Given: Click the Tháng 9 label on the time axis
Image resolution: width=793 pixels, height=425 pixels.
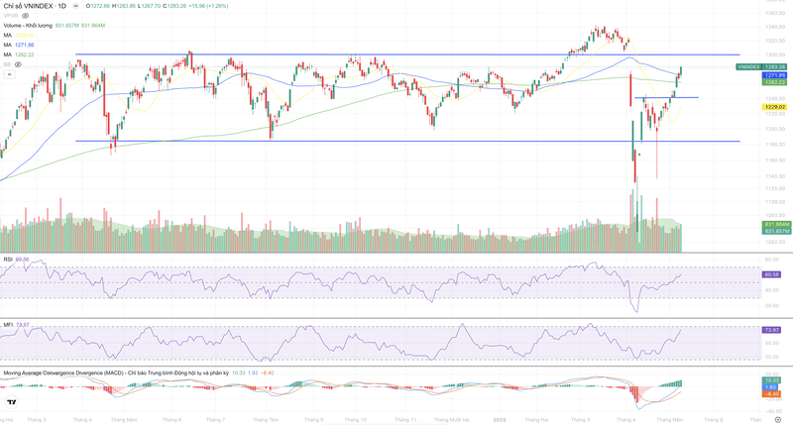Looking at the screenshot, I should 313,420.
